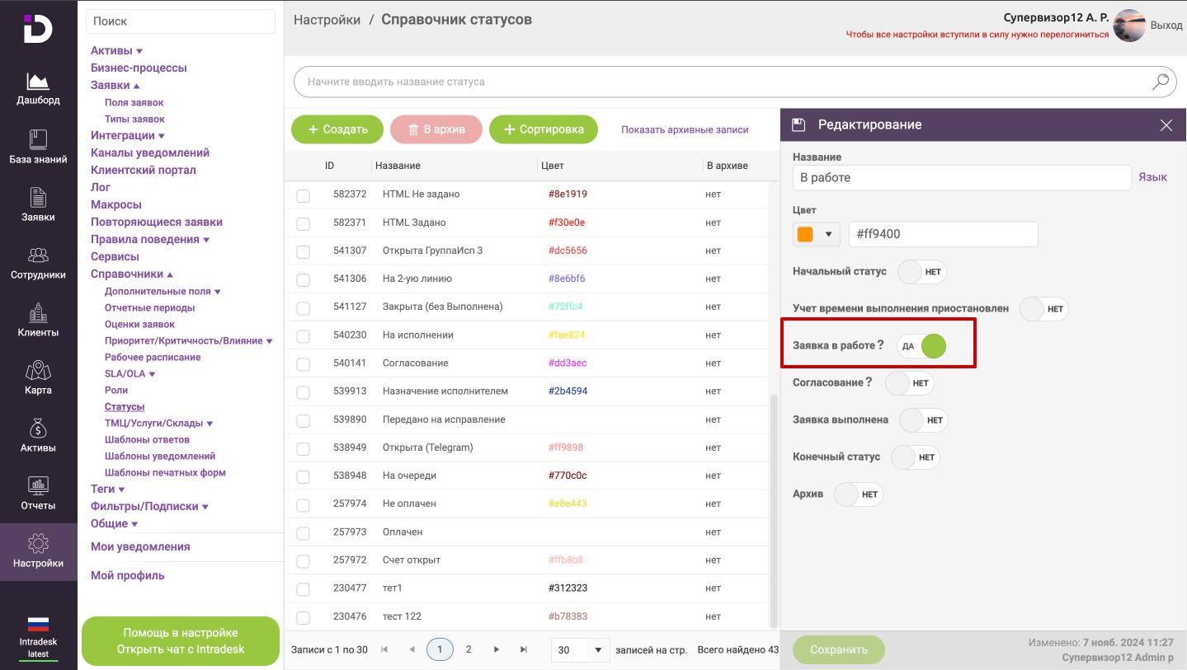The width and height of the screenshot is (1187, 670).
Task: Click the orange color swatch
Action: click(804, 235)
